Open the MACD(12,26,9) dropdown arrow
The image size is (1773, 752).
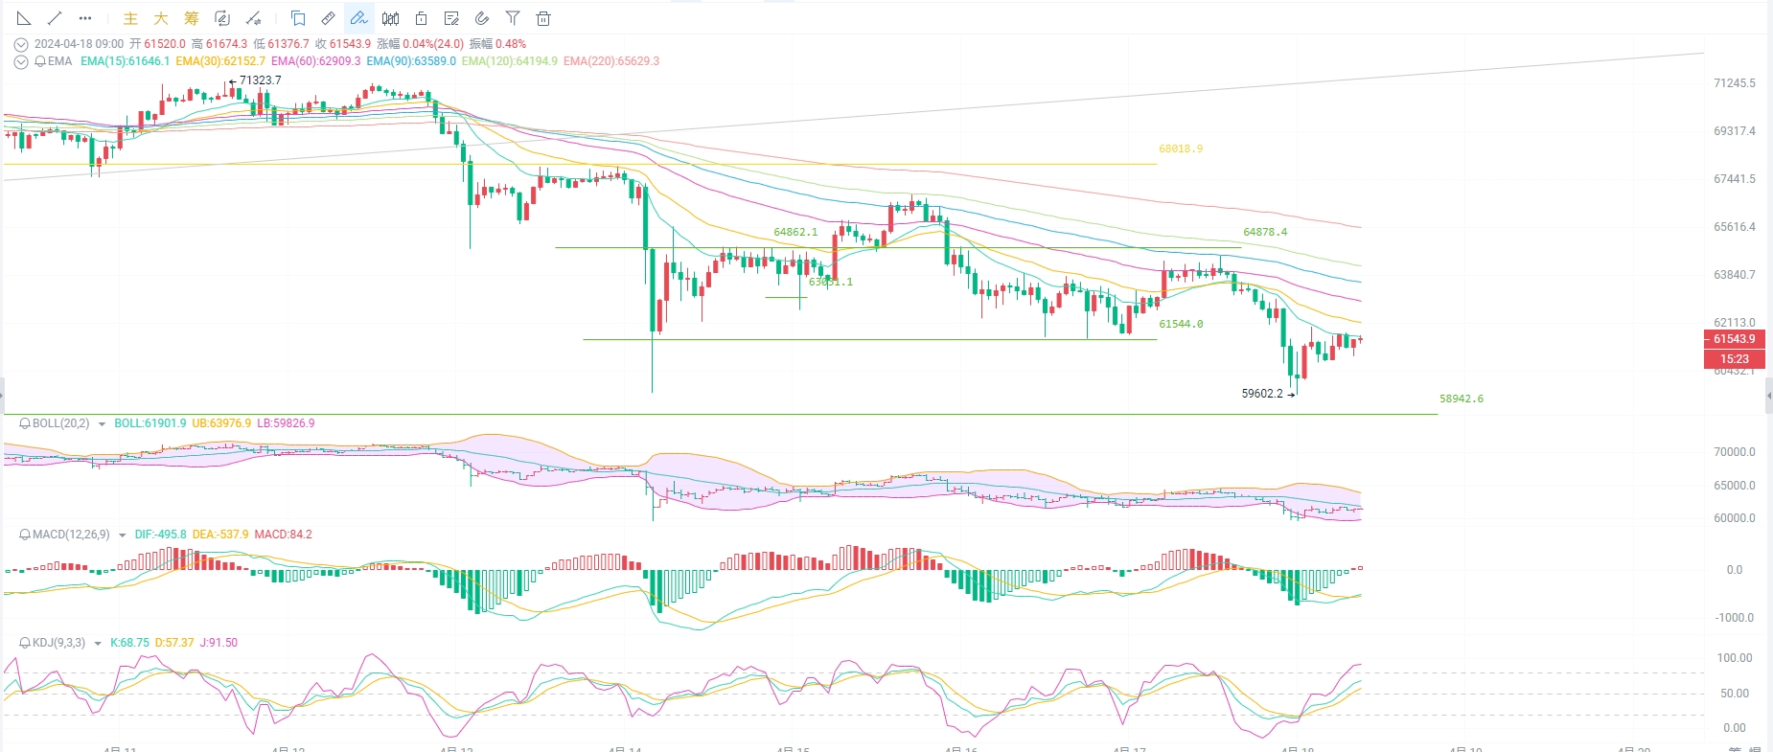point(122,536)
